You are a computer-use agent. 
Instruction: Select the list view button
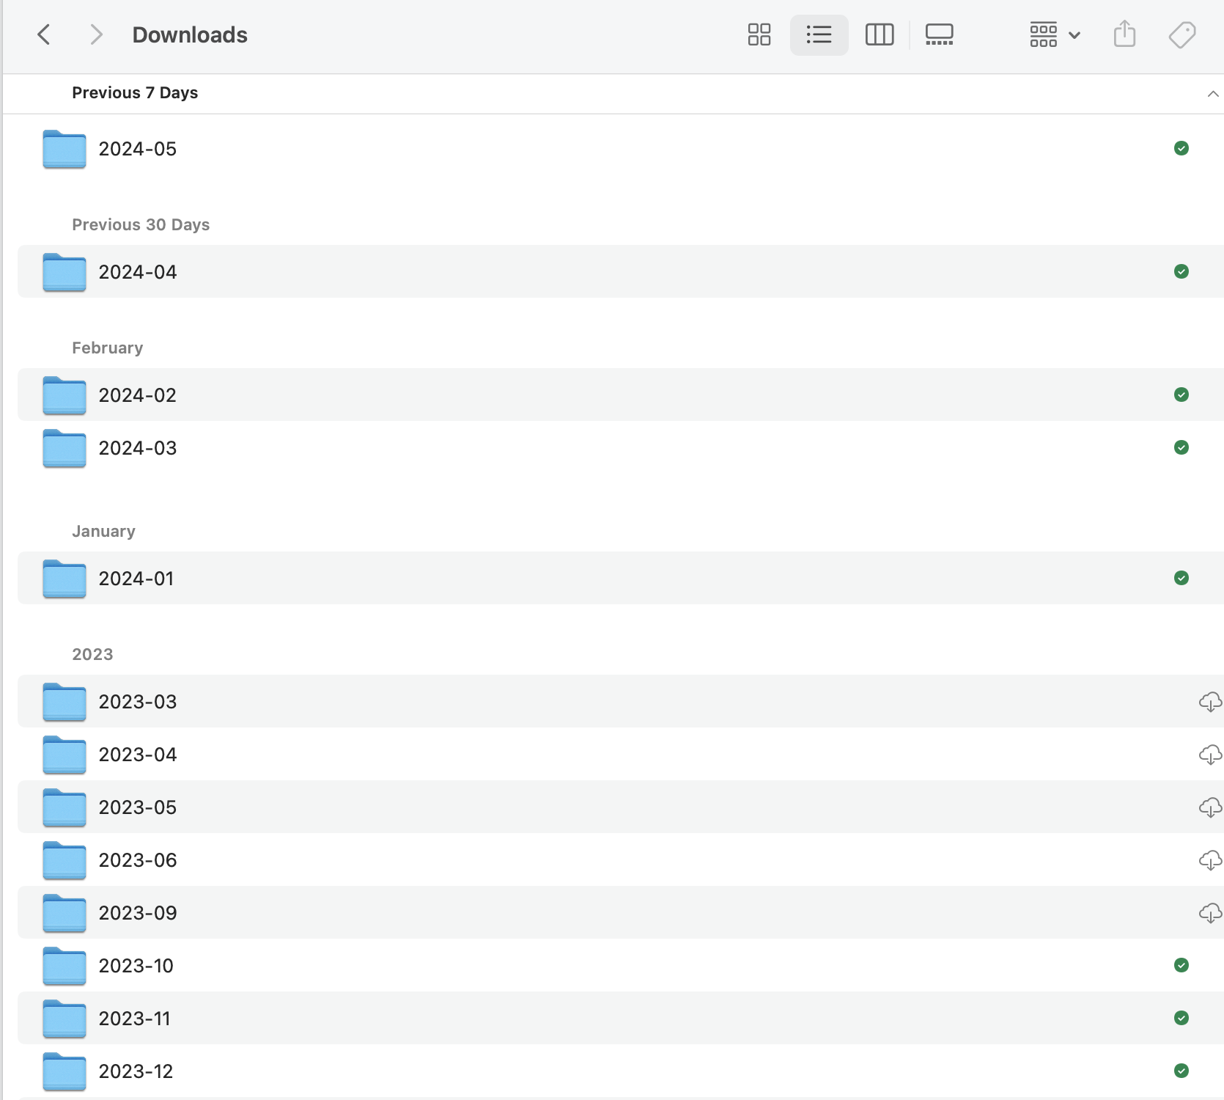[x=819, y=34]
